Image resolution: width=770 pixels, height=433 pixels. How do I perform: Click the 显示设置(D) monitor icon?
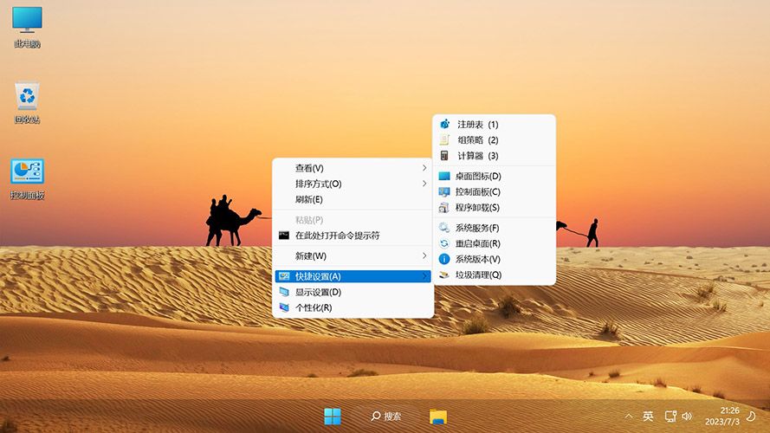(x=284, y=292)
